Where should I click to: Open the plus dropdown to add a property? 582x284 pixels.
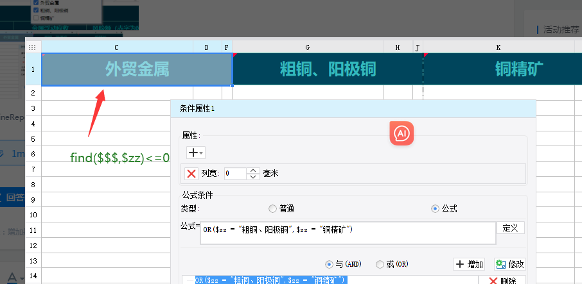click(195, 153)
